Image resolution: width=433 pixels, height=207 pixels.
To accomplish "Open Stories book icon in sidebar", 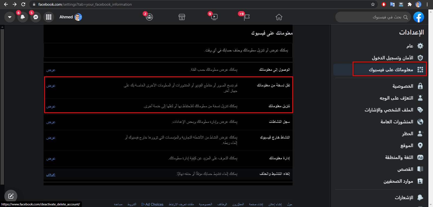I will (420, 169).
